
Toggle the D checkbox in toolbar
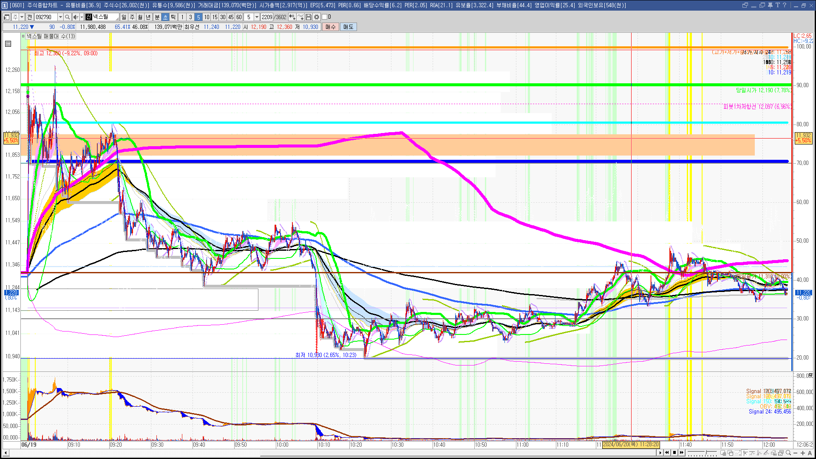(x=325, y=17)
